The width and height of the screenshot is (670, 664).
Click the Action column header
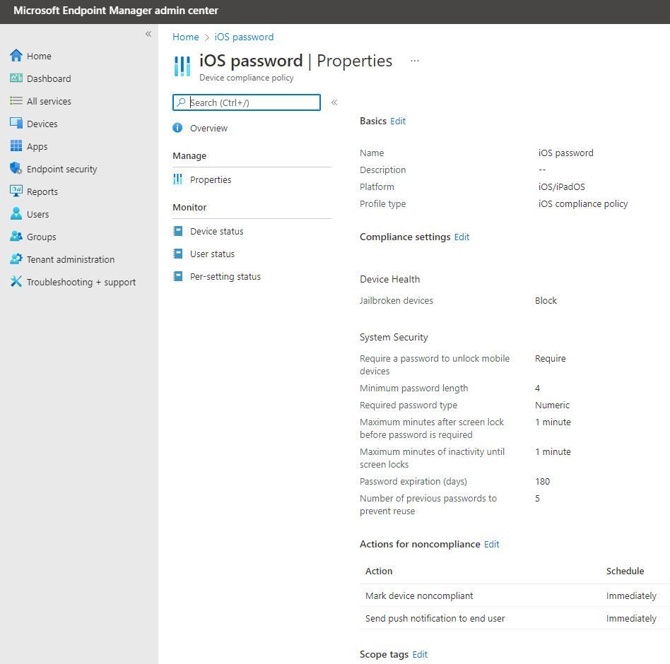[379, 571]
